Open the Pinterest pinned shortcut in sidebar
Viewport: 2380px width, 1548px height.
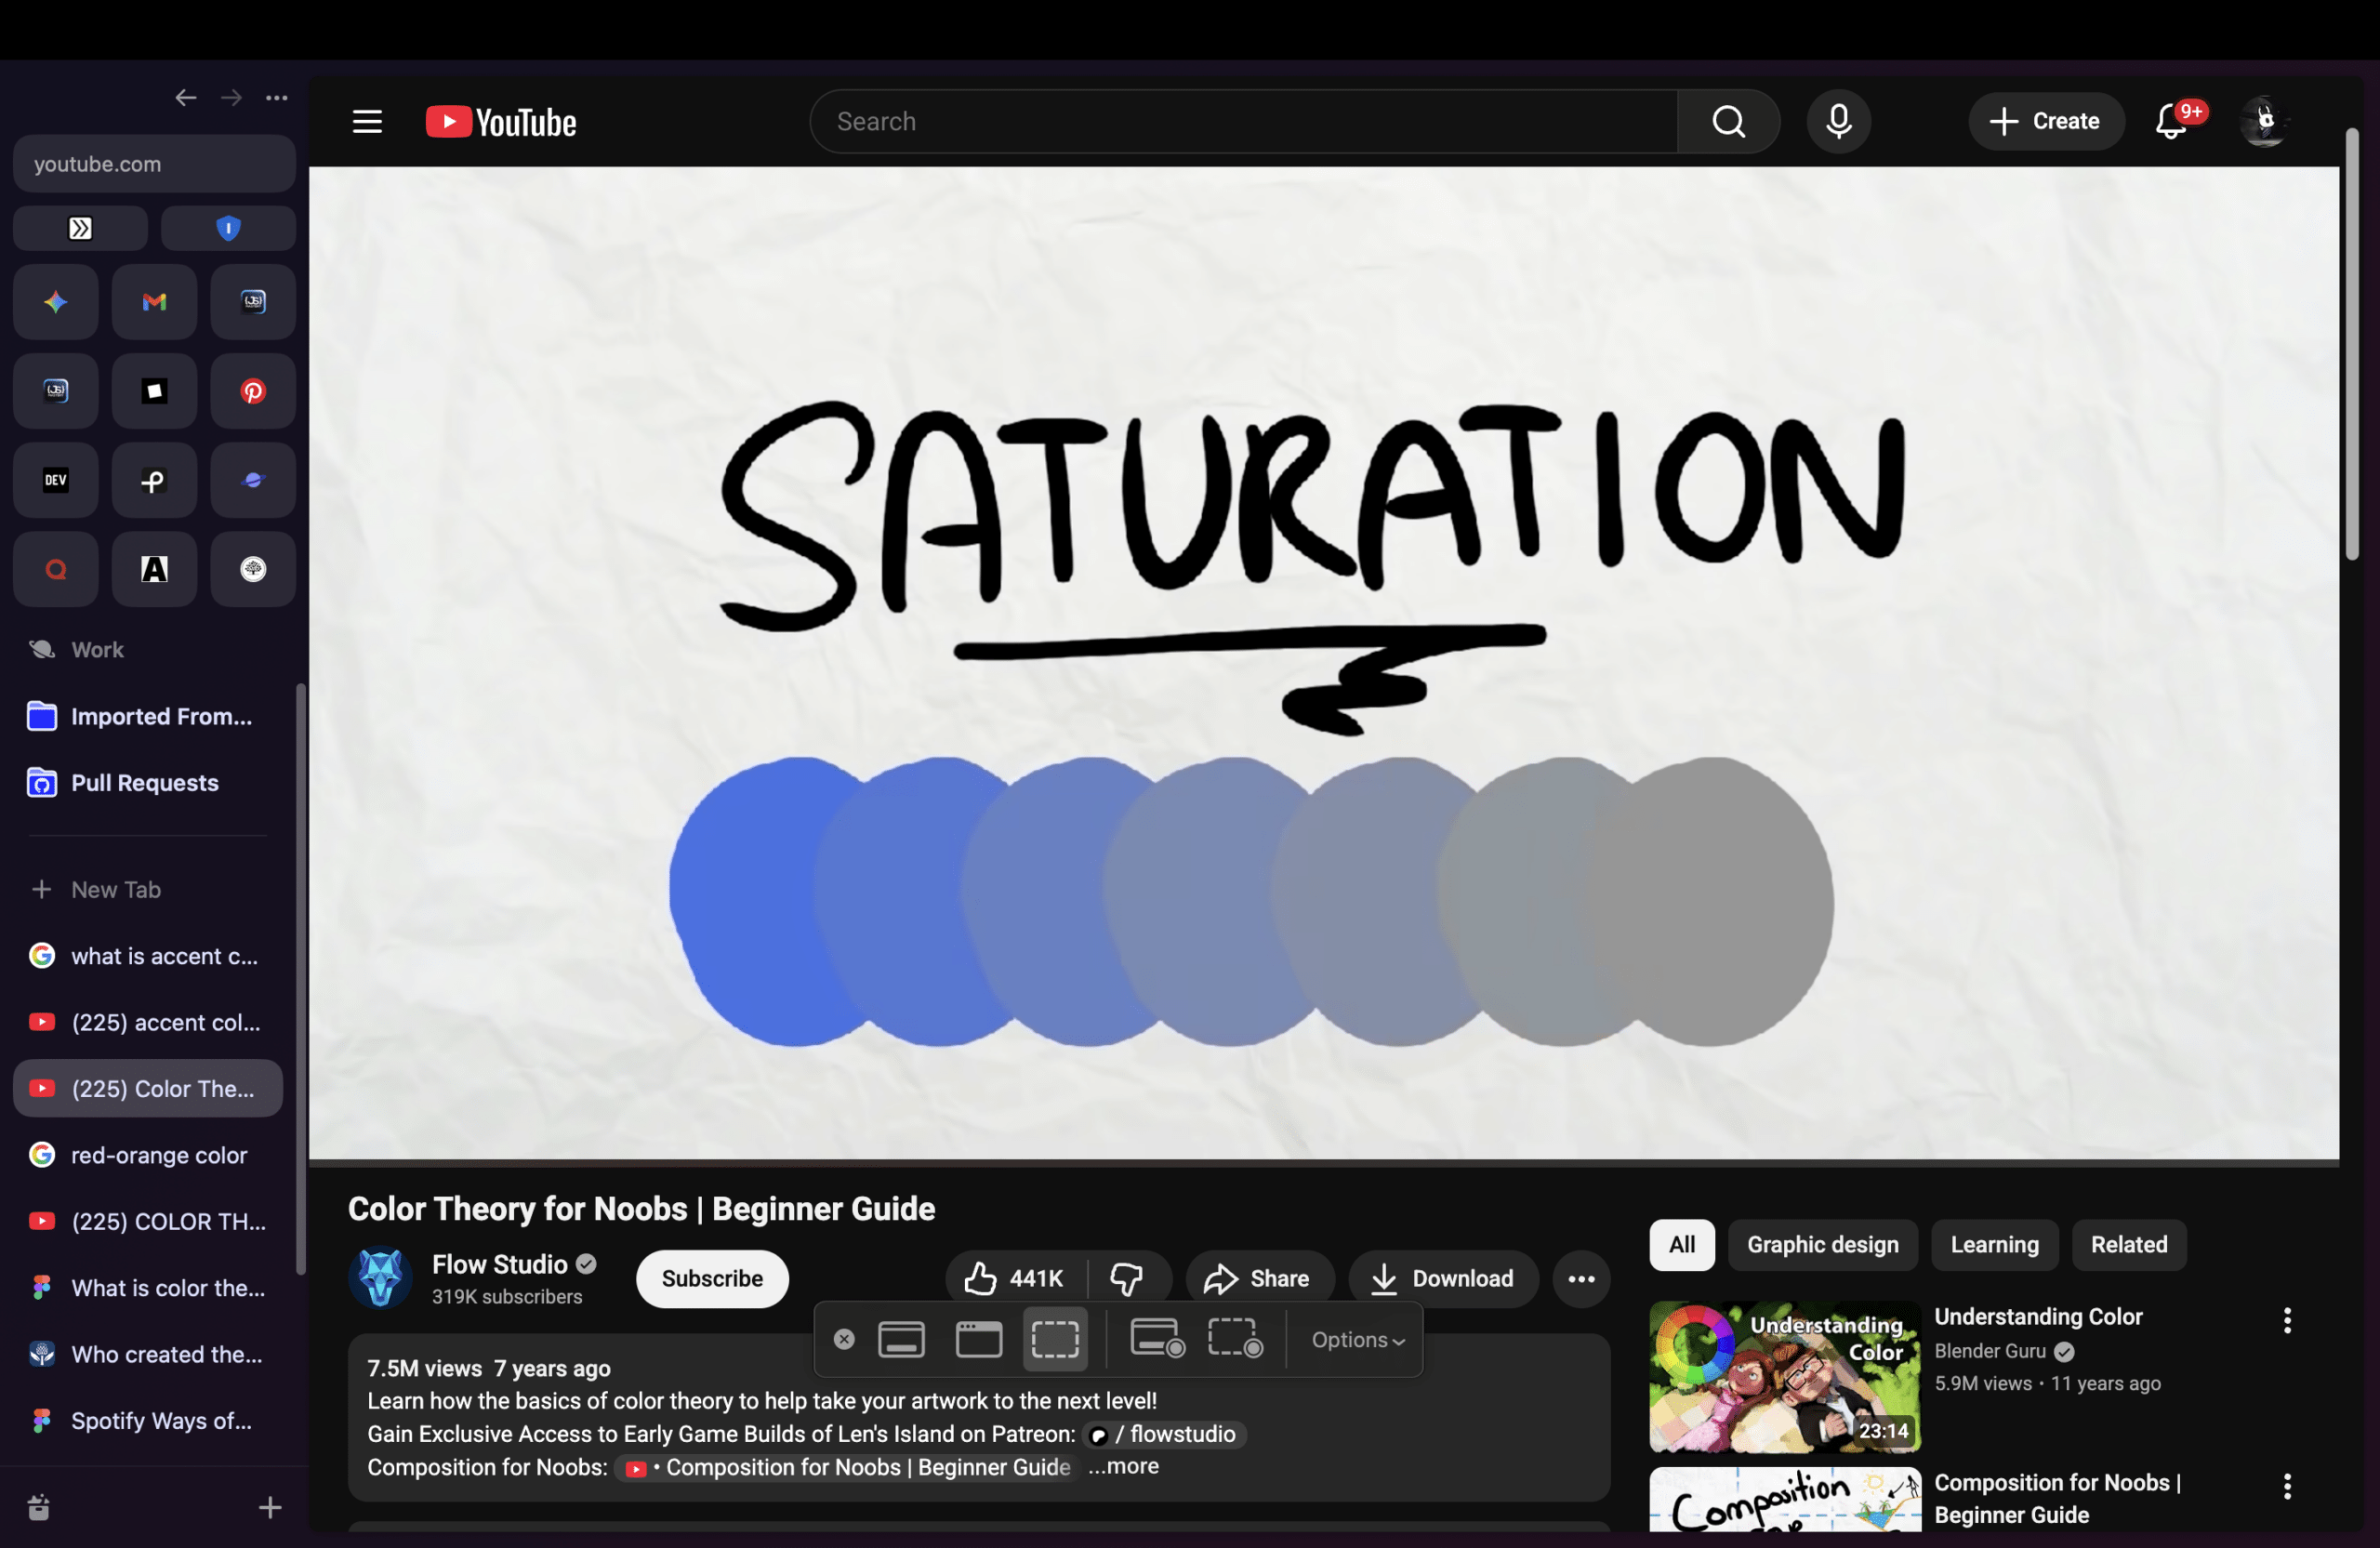[x=253, y=391]
